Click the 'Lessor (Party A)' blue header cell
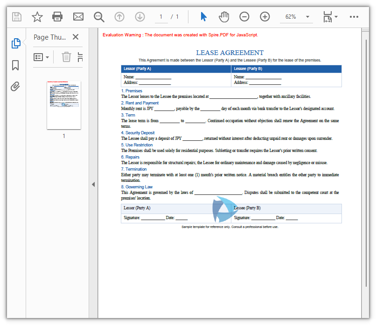This screenshot has height=325, width=376. click(x=176, y=69)
